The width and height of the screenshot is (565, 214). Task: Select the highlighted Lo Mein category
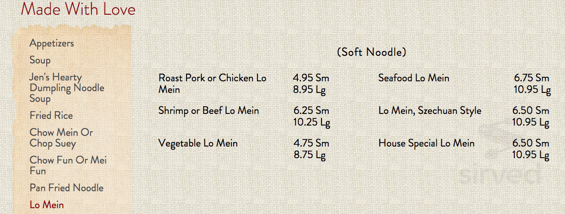coord(47,205)
